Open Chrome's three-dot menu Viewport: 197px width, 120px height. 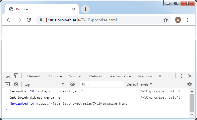188,20
